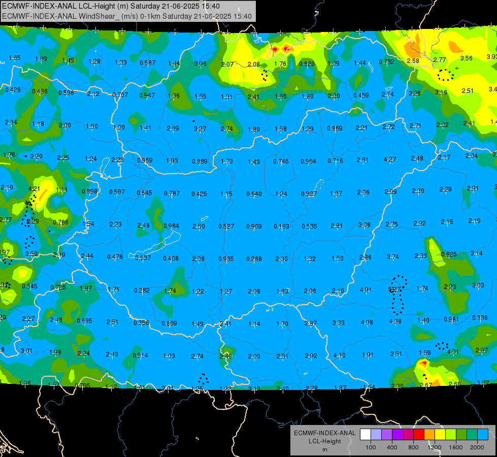Click the wind shear value 0.345

point(29,286)
